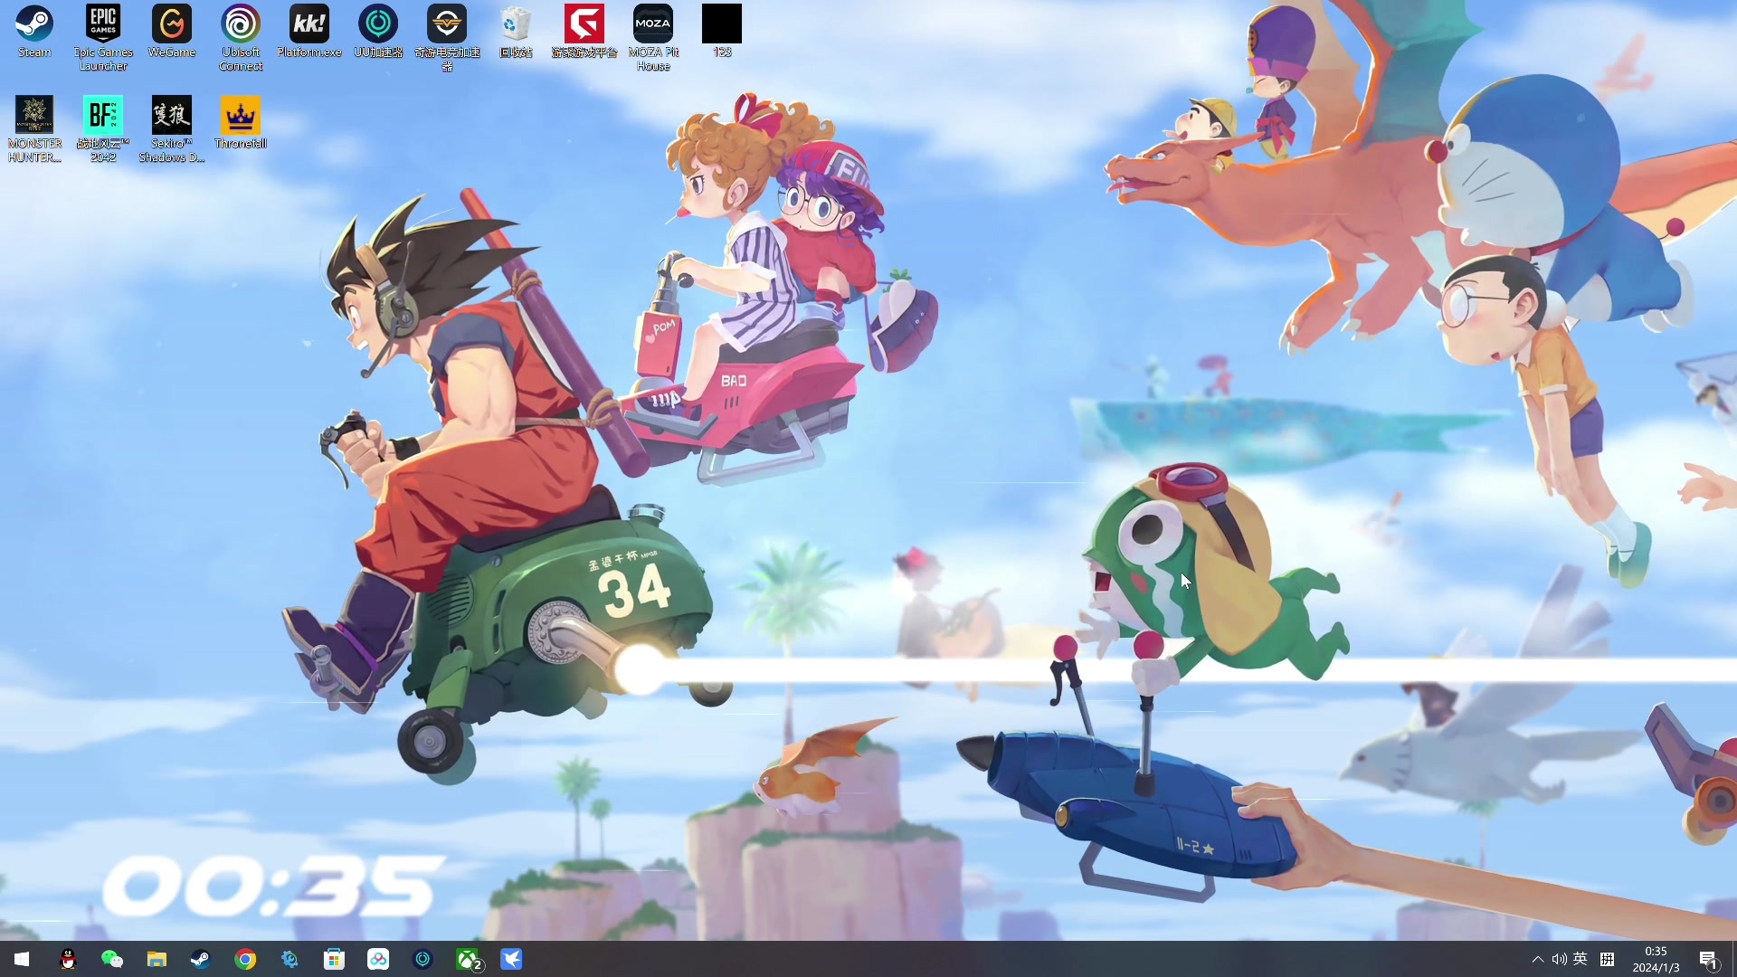1737x977 pixels.
Task: Click the Thronefall game shortcut
Action: (241, 118)
